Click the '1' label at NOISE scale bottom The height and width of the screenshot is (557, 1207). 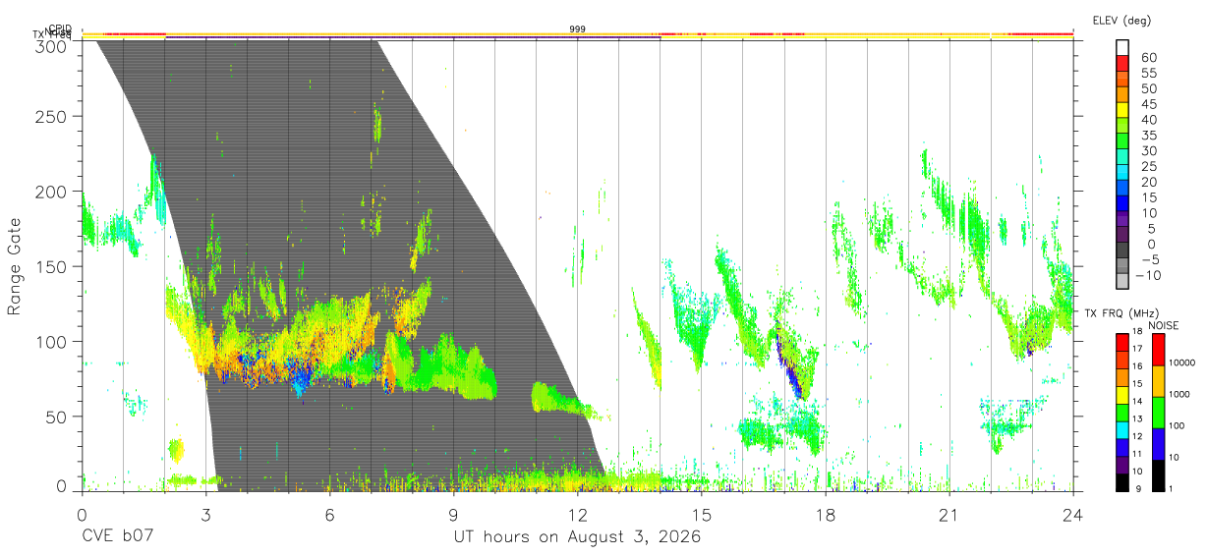1172,489
